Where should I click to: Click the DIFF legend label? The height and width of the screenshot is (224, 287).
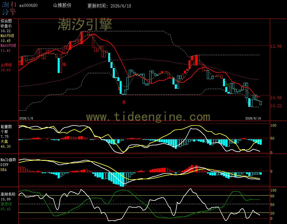4,165
